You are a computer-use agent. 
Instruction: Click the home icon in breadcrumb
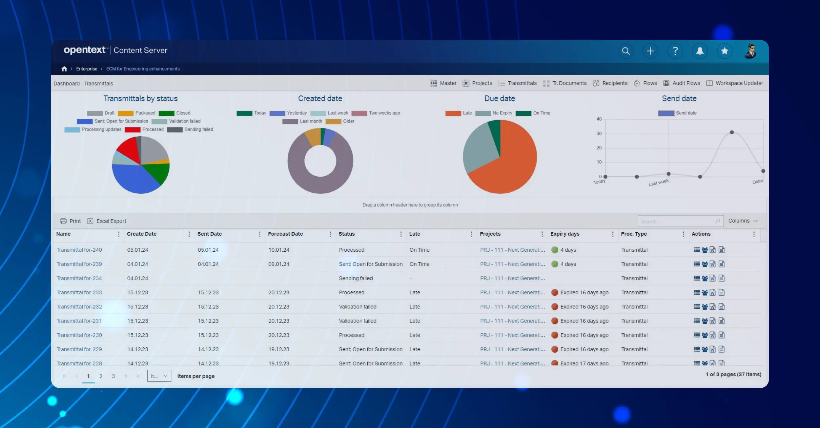64,69
